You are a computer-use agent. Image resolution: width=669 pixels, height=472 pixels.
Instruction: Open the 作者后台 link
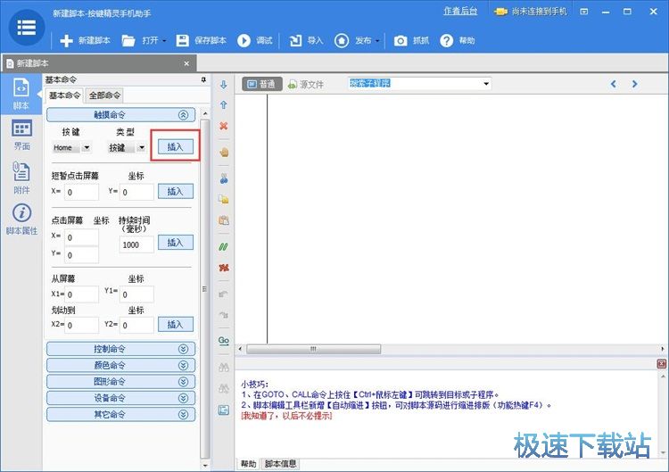point(460,11)
